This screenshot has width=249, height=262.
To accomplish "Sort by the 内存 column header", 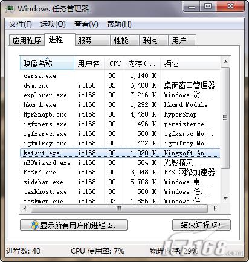I will tap(142, 63).
